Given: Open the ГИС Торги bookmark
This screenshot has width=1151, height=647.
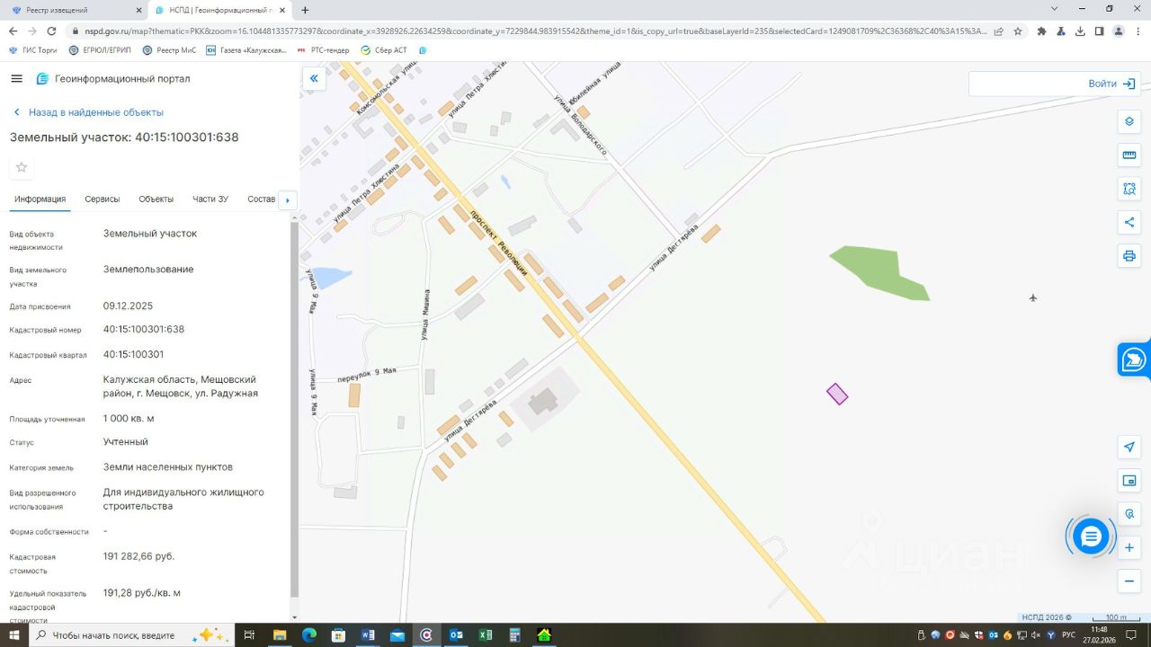Looking at the screenshot, I should click(x=33, y=50).
